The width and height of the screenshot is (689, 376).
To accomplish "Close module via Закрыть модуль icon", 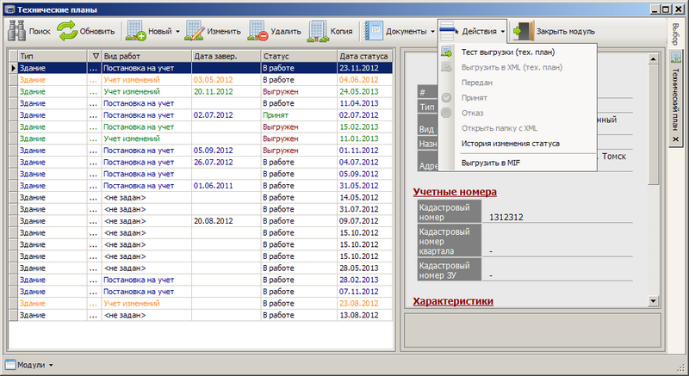I will (523, 32).
